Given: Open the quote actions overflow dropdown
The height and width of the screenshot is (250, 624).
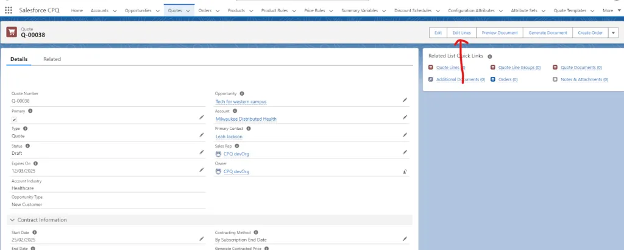Looking at the screenshot, I should 613,33.
